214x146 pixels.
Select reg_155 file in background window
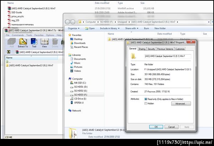coord(14,20)
